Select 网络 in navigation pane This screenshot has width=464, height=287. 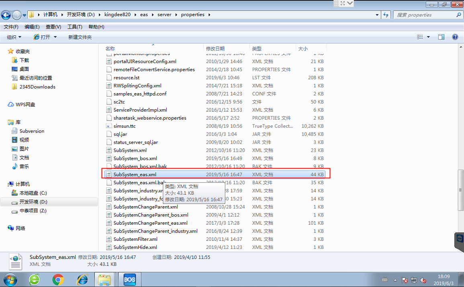(16, 228)
